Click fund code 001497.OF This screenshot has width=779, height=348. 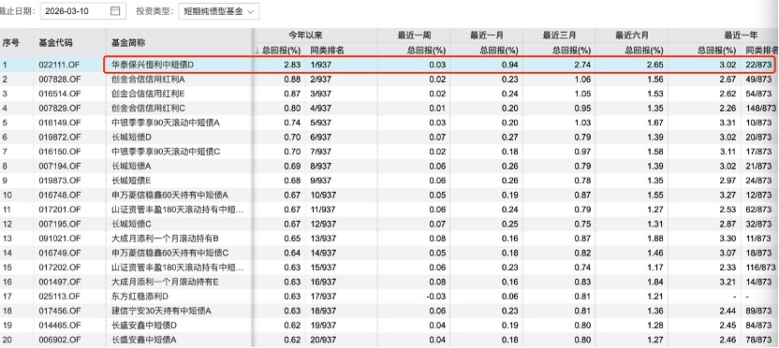pos(59,282)
